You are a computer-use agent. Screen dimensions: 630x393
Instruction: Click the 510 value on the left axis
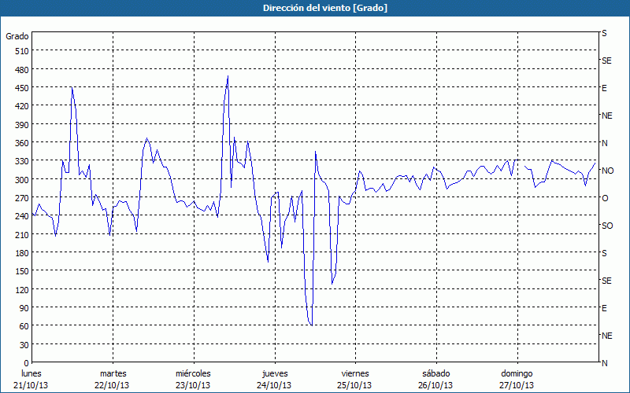coord(21,51)
